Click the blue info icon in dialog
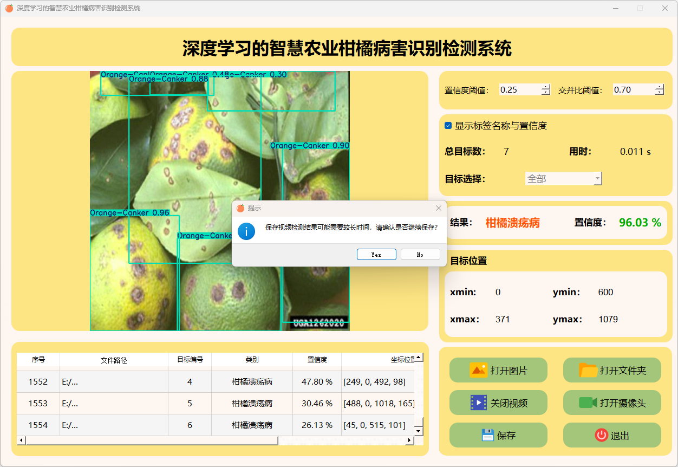The image size is (678, 467). tap(246, 231)
